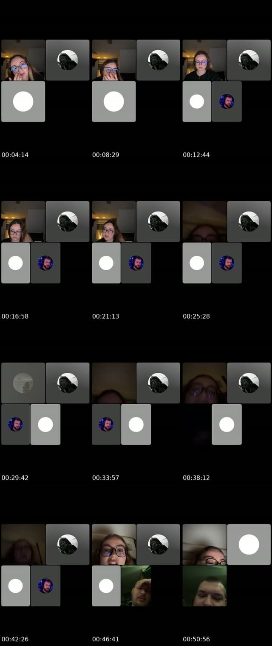Select white circle avatar in 00:08:29 frame

click(114, 101)
